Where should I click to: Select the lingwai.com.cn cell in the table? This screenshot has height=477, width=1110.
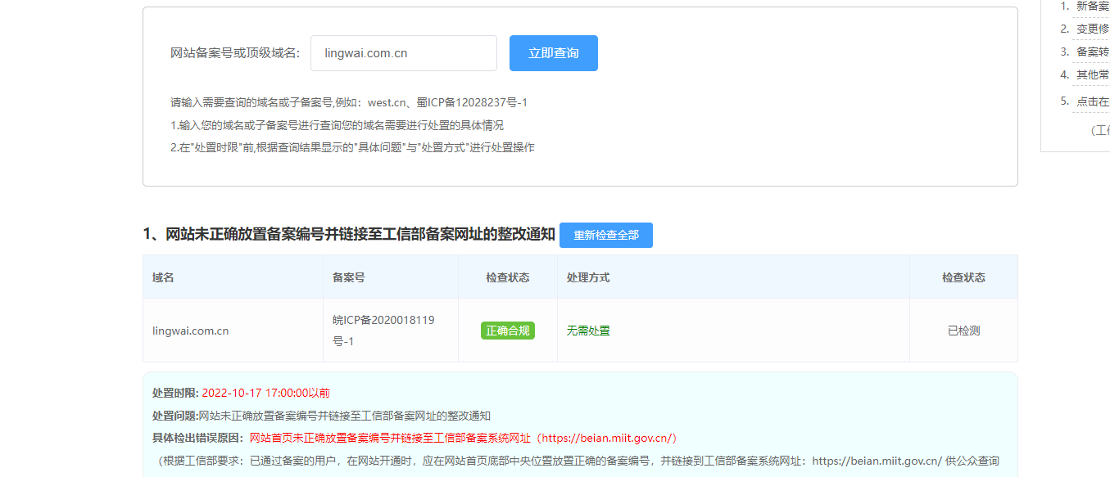(190, 331)
